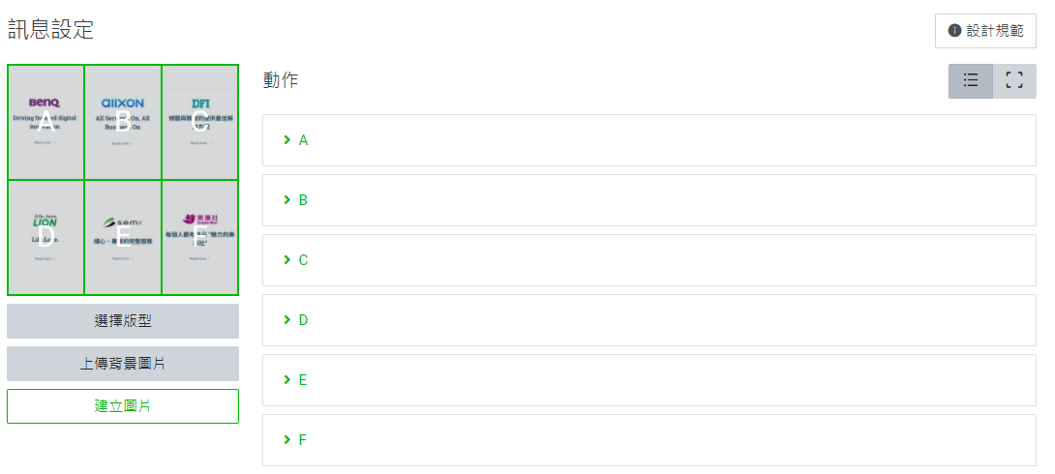Expand action row C chevron
The width and height of the screenshot is (1055, 474).
(287, 260)
